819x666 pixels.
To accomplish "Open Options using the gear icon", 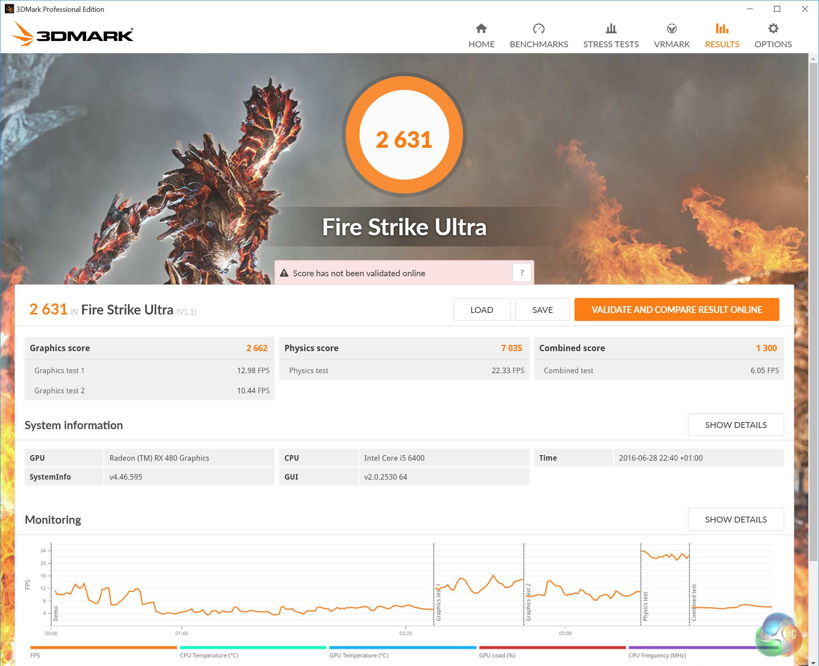I will (773, 28).
